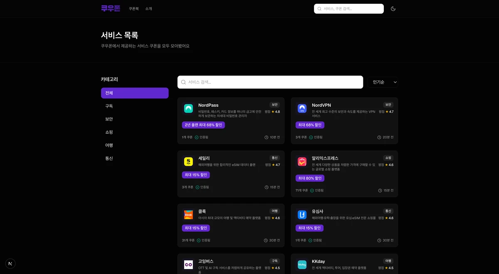Viewport: 499px width, 274px height.
Task: Click the 서비스 목록 heading
Action: point(120,36)
